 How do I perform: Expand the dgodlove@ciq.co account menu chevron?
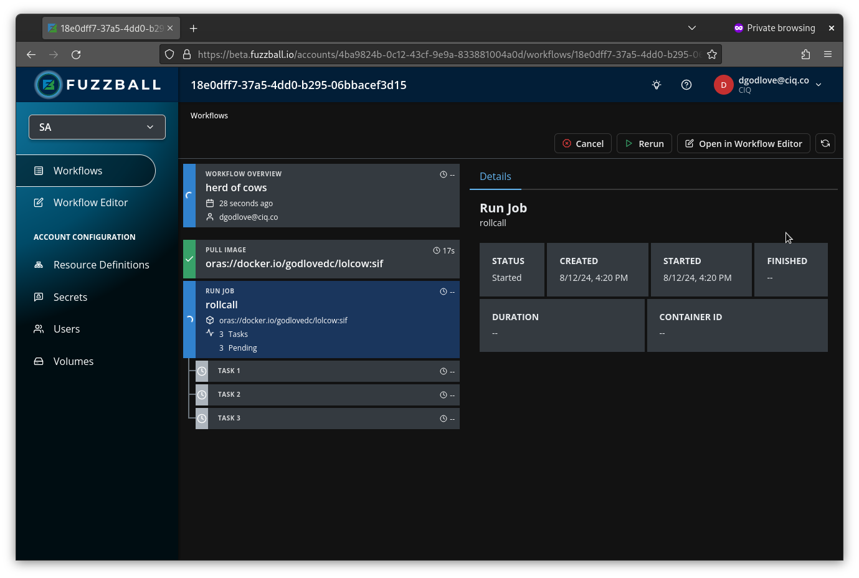coord(819,85)
